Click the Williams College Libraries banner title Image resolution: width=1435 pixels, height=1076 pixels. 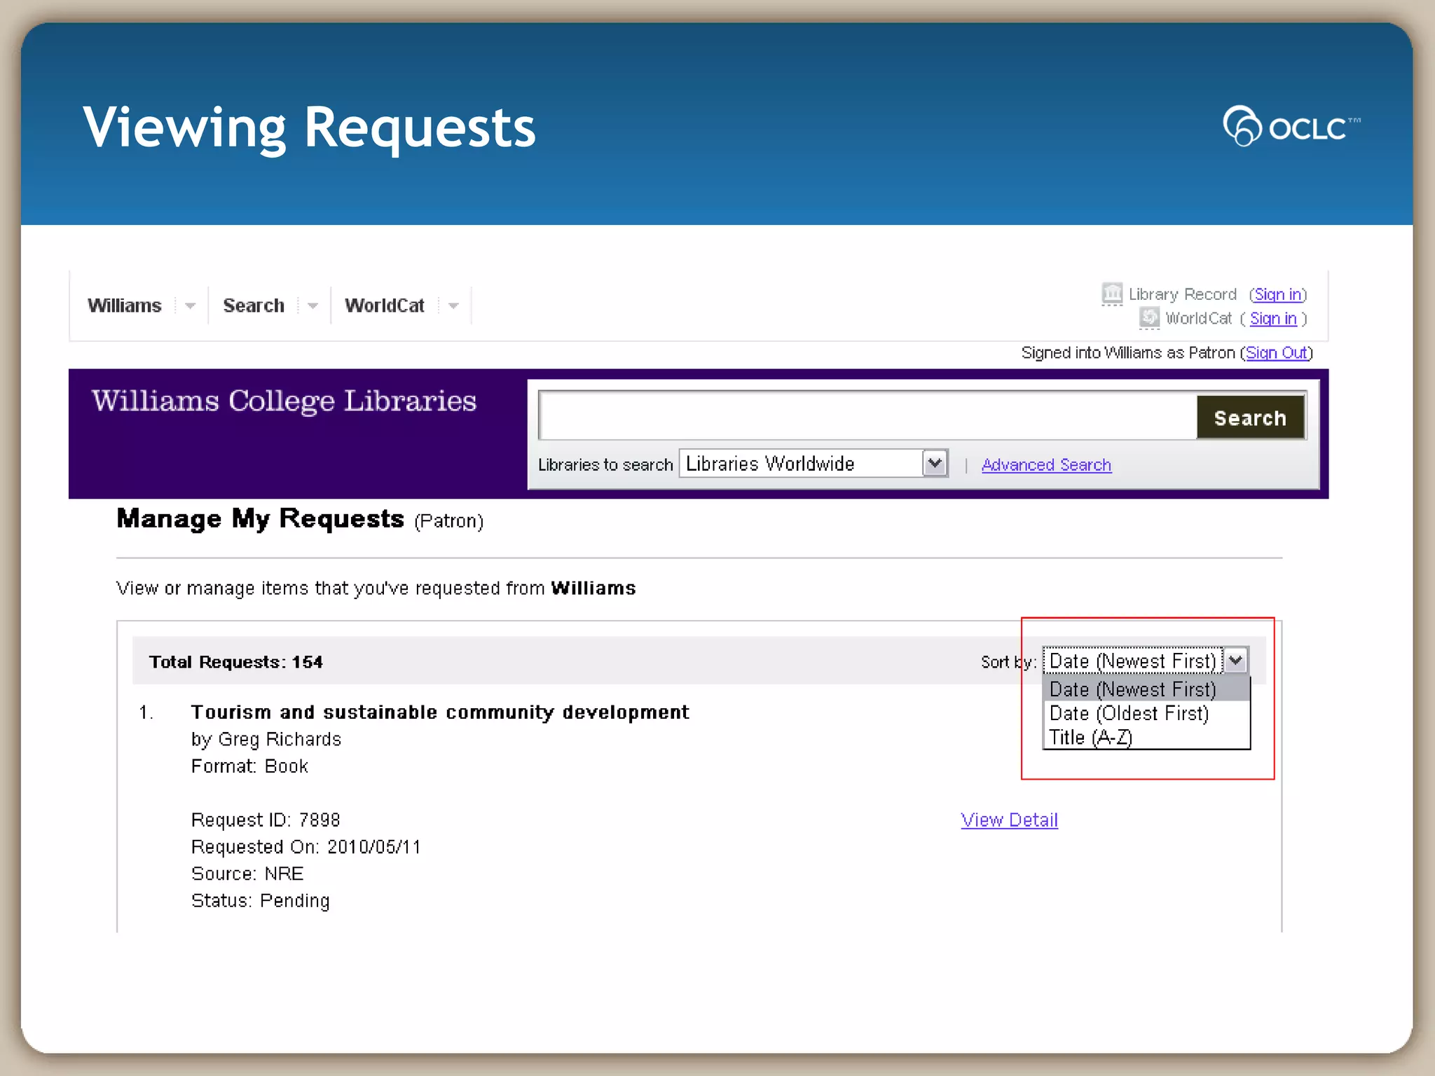[x=284, y=401]
